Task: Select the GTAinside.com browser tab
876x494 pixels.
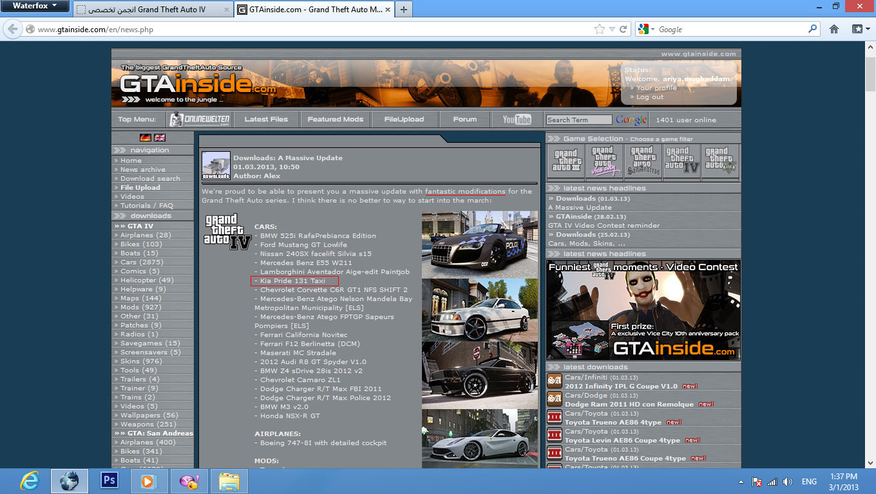Action: (314, 10)
